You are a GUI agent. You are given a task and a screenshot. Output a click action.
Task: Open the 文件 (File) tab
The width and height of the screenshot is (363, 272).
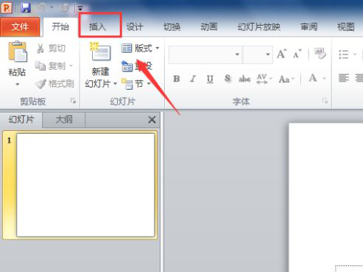pos(20,26)
